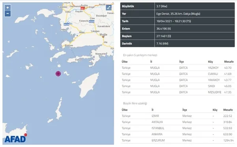Click the airport icon near Milas
This screenshot has width=237, height=147.
tap(77, 35)
